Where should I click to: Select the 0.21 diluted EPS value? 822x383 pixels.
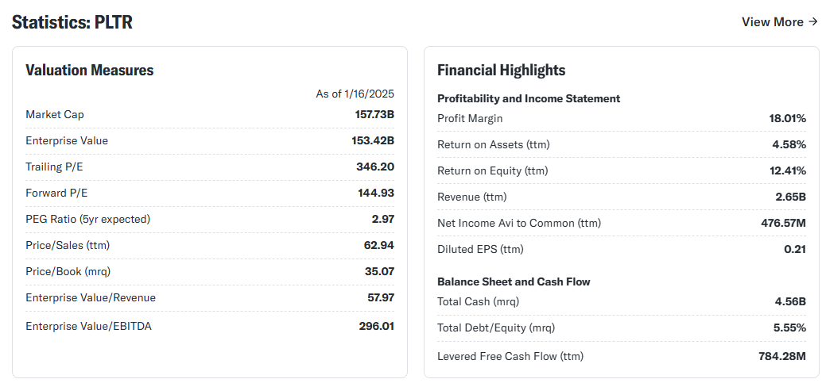point(795,250)
